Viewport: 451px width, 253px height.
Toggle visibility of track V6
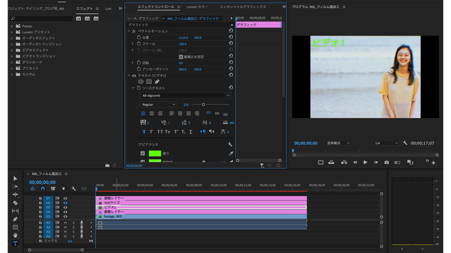coord(66,203)
